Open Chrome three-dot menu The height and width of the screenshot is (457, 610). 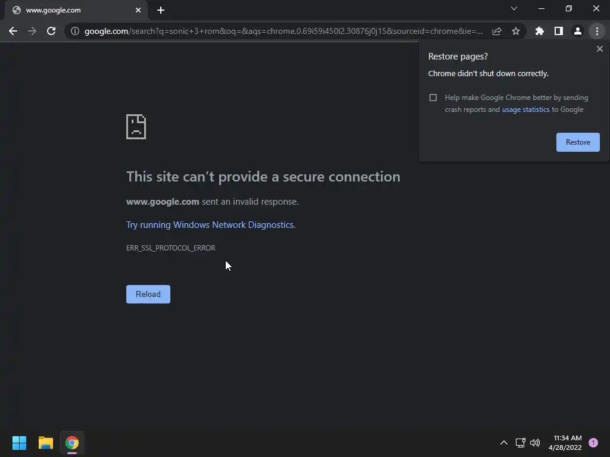point(597,31)
